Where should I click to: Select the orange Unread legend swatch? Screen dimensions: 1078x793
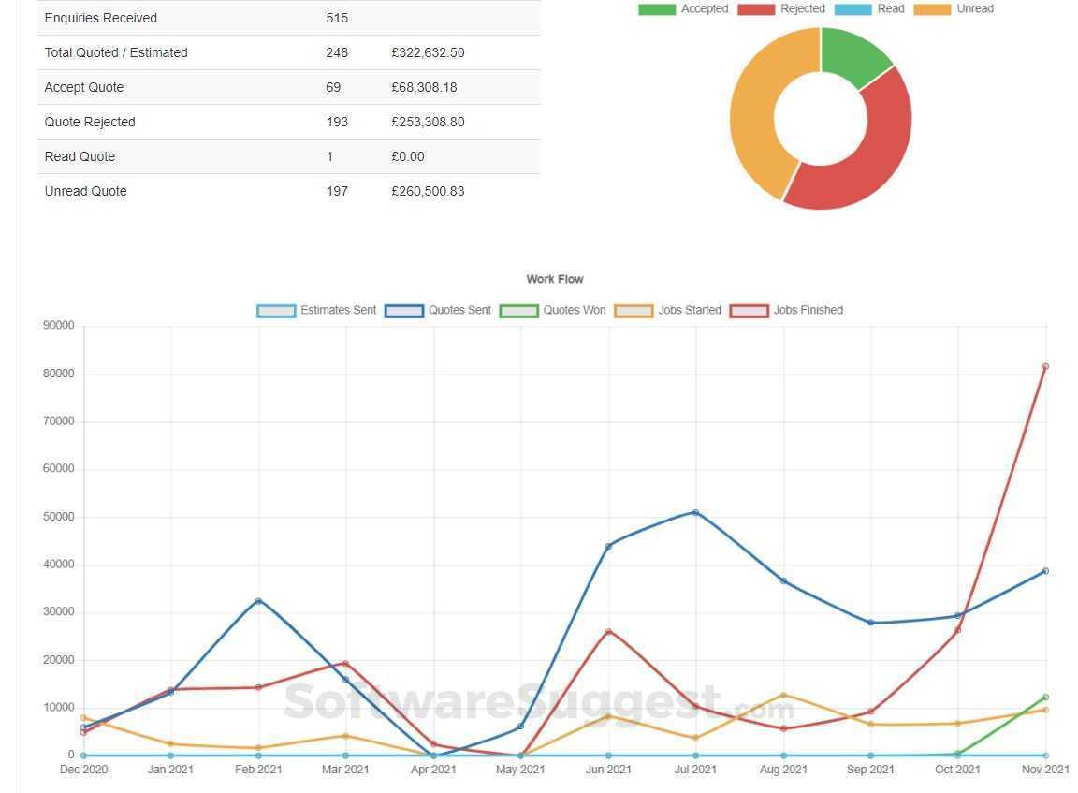[x=933, y=8]
